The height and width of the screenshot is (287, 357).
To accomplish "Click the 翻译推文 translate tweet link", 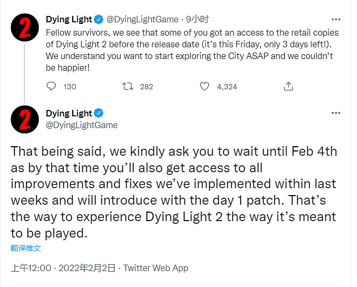I will coord(25,248).
